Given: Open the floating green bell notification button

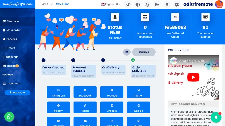Looking at the screenshot, I should tap(216, 117).
